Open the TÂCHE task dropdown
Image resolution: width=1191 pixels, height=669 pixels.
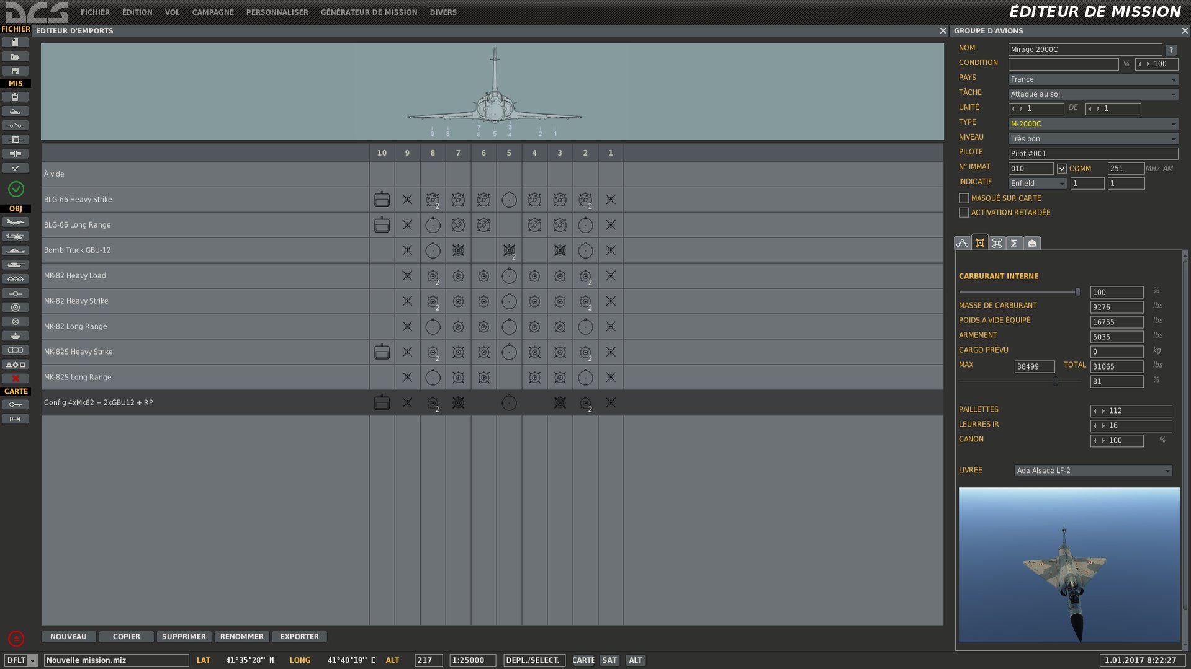click(1093, 94)
